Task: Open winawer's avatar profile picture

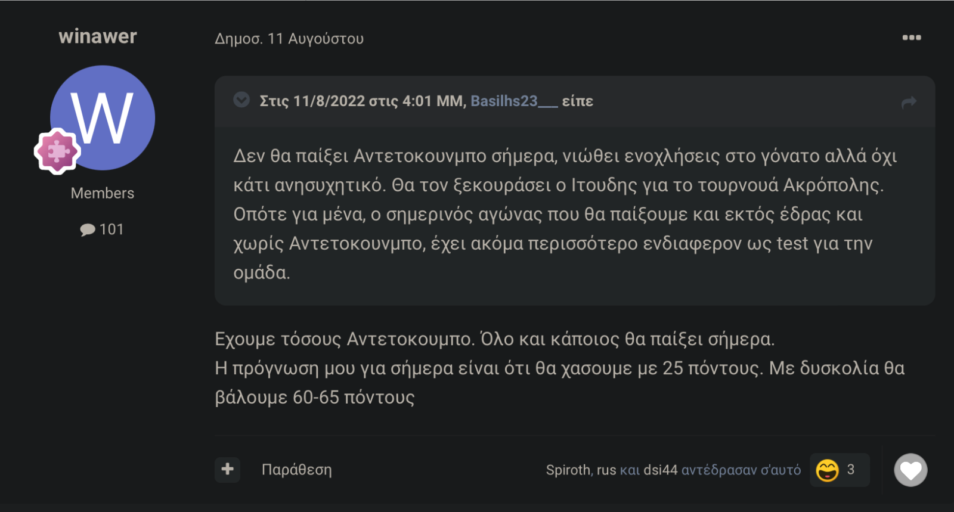Action: pyautogui.click(x=103, y=117)
